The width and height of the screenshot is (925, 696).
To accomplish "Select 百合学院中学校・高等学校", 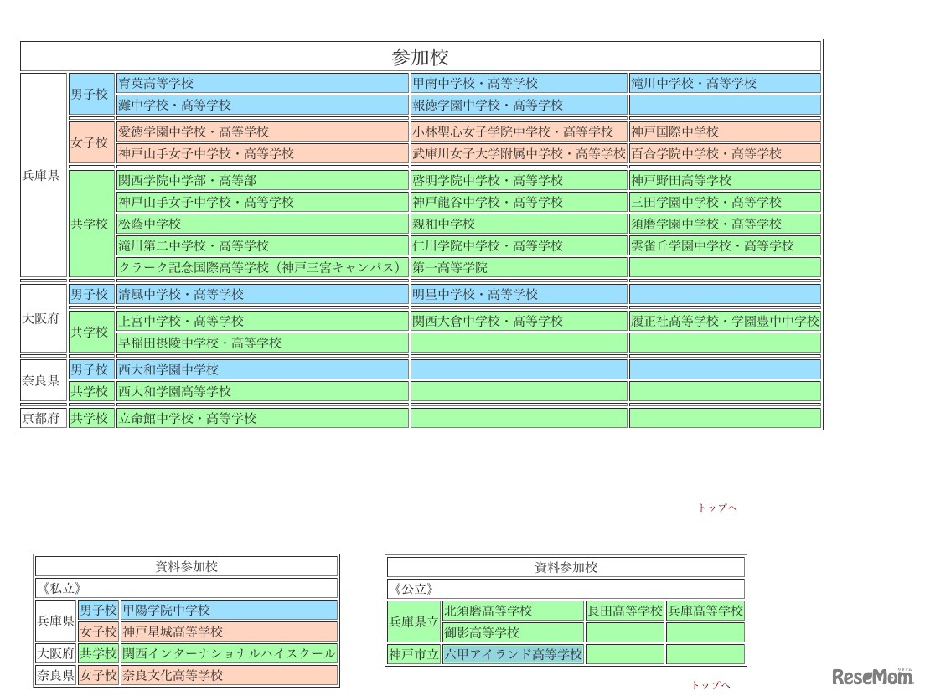I will (x=725, y=153).
